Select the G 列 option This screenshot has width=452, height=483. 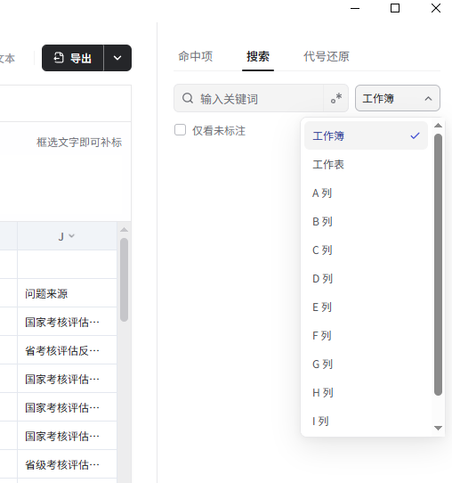point(366,364)
